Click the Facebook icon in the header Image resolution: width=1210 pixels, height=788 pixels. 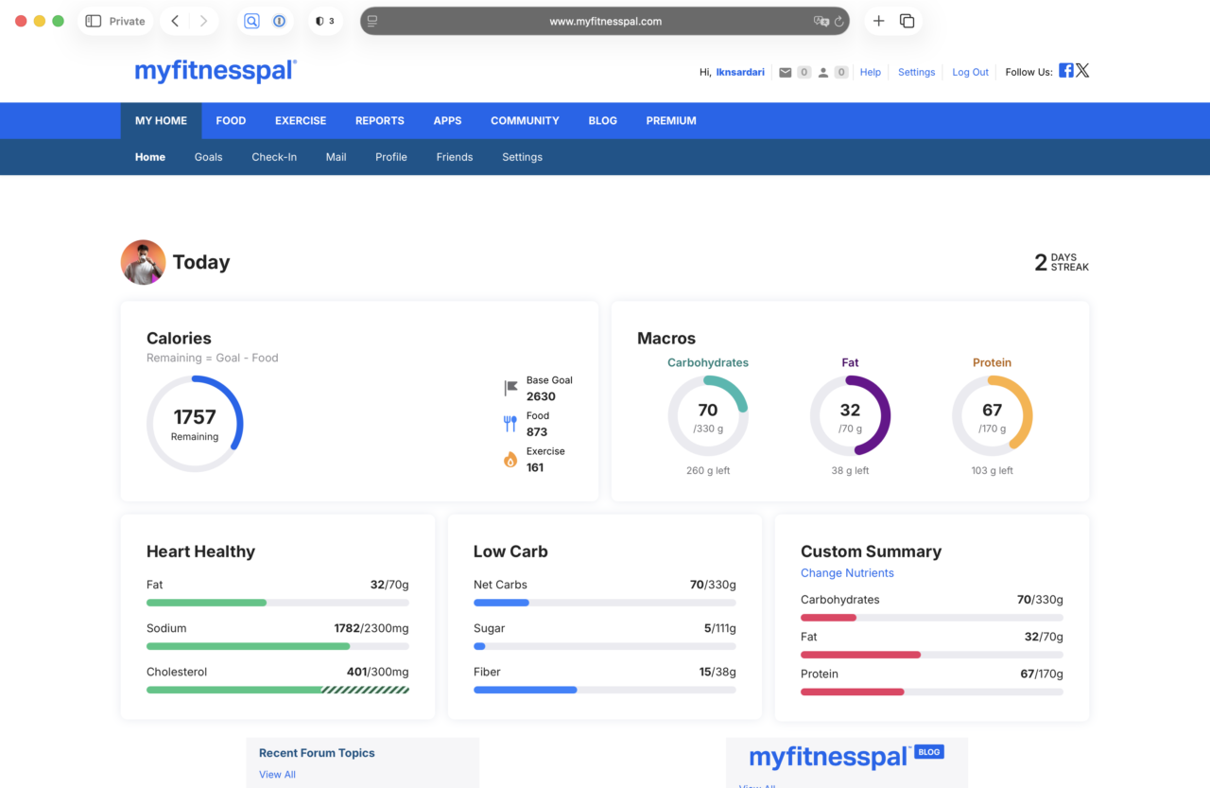tap(1065, 71)
